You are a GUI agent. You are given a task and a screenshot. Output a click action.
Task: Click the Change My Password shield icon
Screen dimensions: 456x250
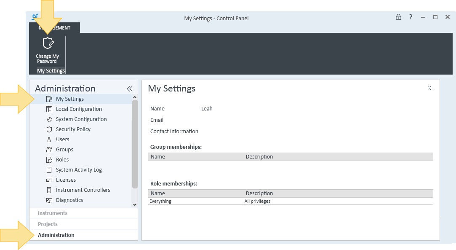click(48, 44)
